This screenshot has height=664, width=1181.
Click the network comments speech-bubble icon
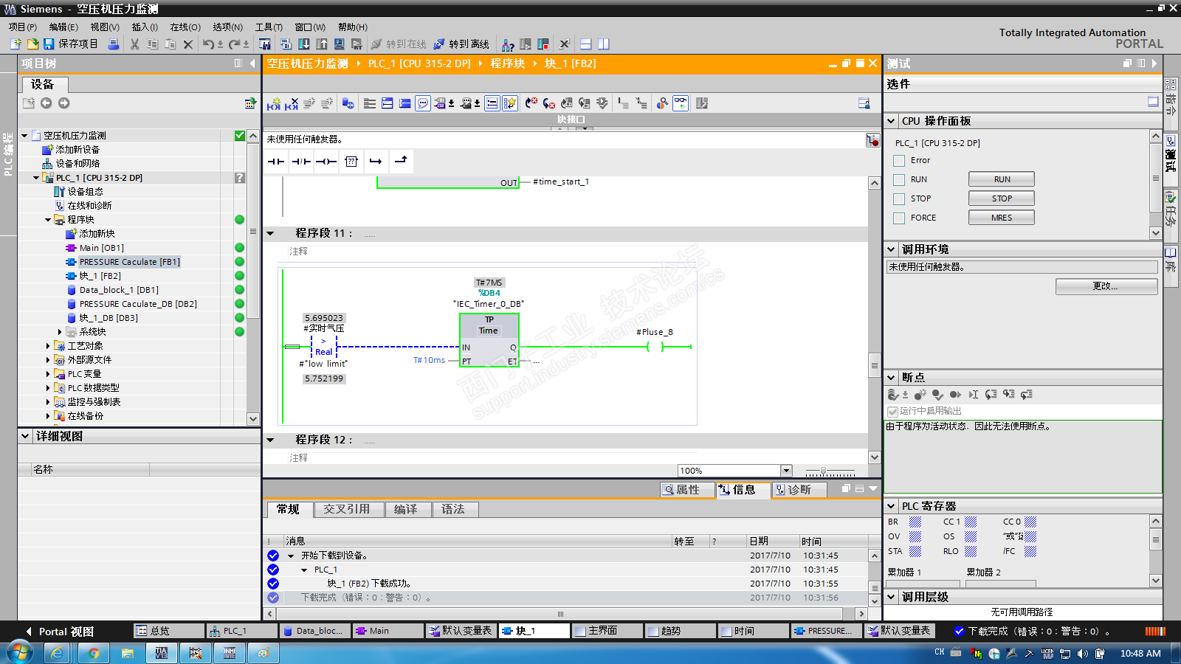click(423, 104)
